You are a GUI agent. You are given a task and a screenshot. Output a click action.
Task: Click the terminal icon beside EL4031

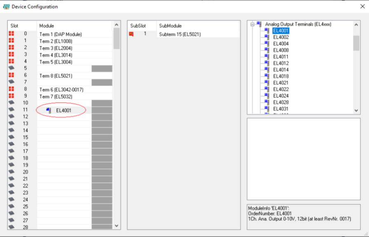(x=266, y=109)
